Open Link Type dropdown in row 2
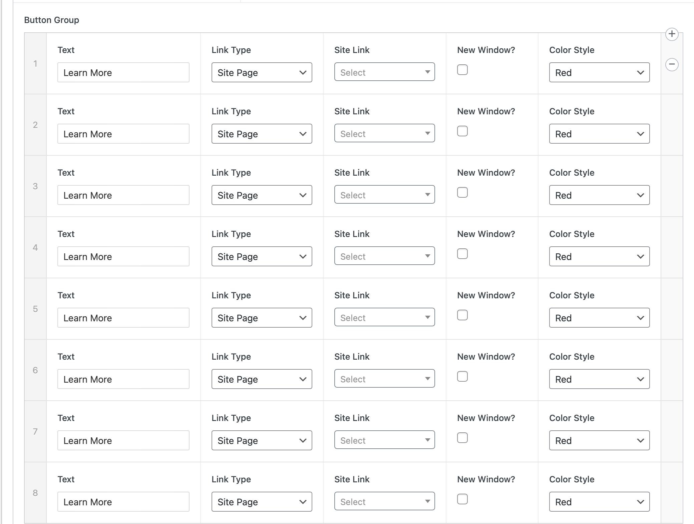The height and width of the screenshot is (524, 694). (262, 134)
